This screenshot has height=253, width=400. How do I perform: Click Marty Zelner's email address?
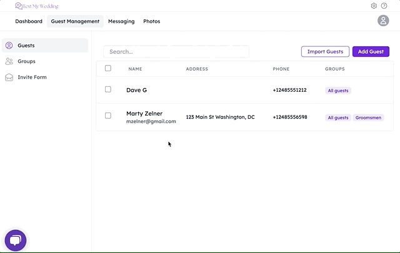click(151, 121)
